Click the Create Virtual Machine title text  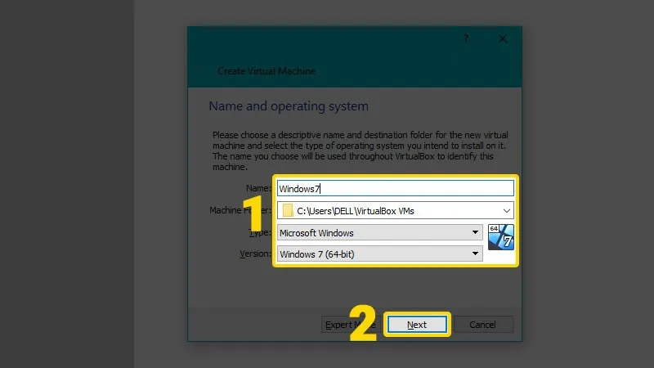pos(267,71)
